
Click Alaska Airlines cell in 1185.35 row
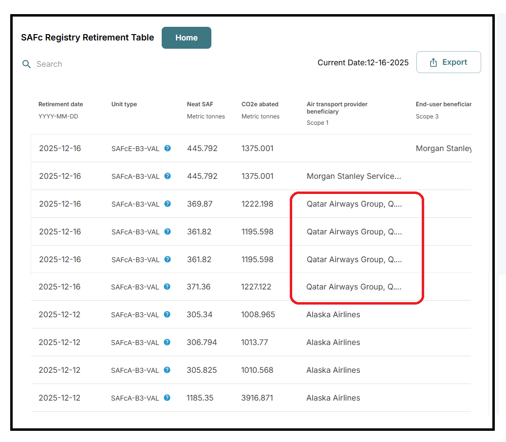333,398
